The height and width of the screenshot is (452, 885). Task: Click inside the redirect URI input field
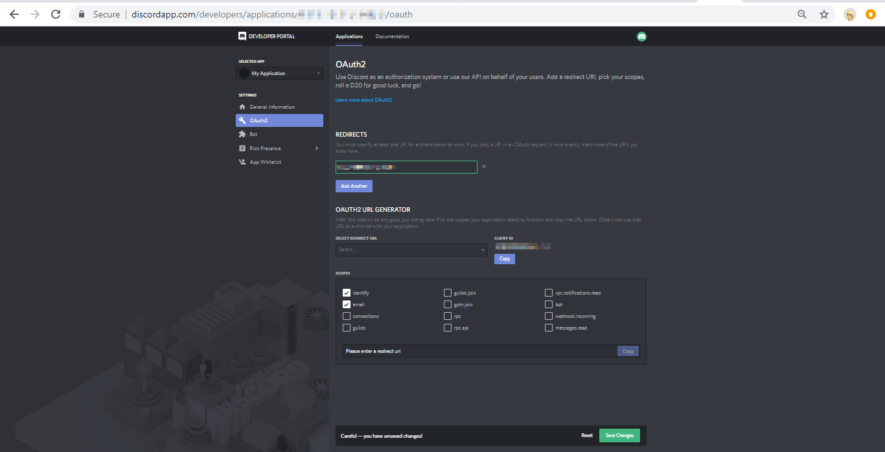(406, 167)
